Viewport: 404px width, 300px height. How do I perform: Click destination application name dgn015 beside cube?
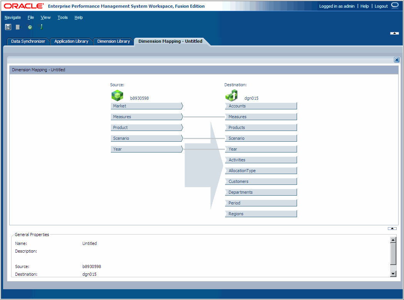tap(251, 98)
